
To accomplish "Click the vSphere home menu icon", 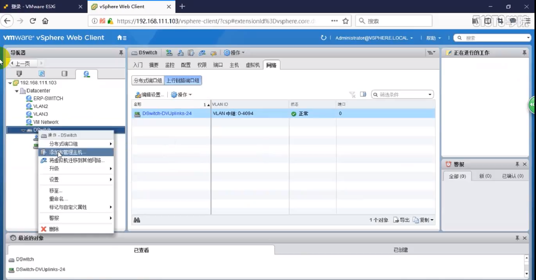I will pos(122,38).
